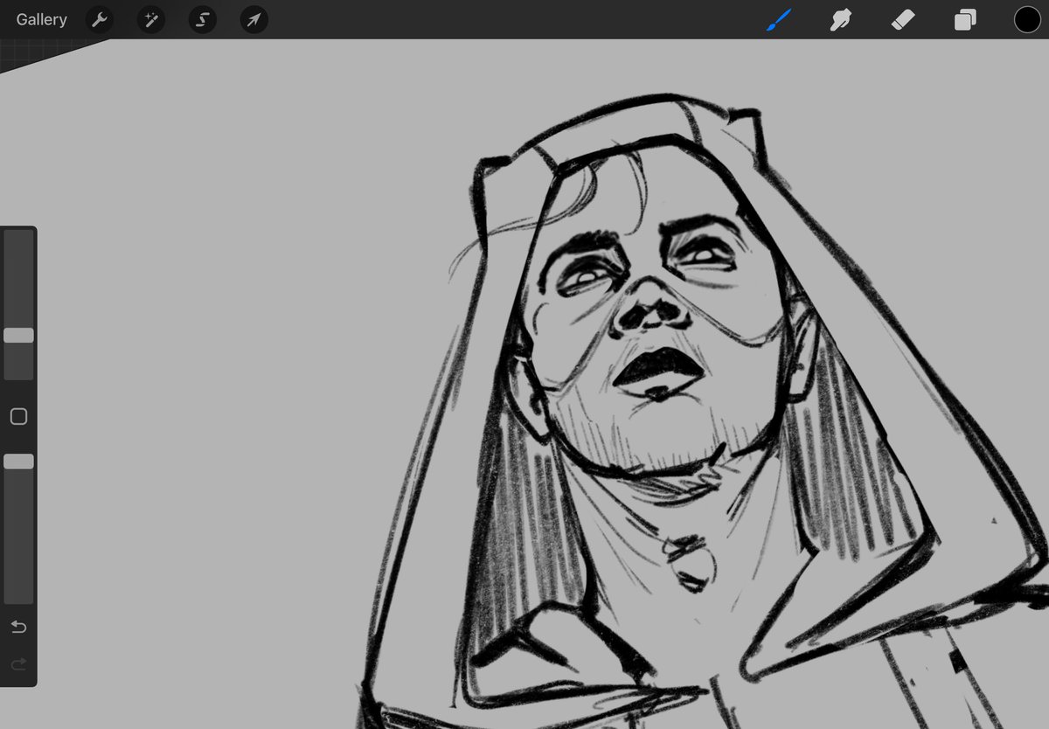Image resolution: width=1049 pixels, height=729 pixels.
Task: Tap the square modify button in the sidebar
Action: 18,416
